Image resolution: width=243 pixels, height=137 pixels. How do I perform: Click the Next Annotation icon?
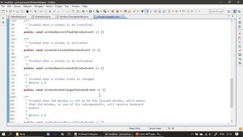169,11
